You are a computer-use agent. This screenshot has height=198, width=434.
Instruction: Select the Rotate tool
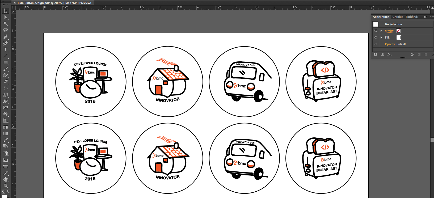(x=5, y=89)
